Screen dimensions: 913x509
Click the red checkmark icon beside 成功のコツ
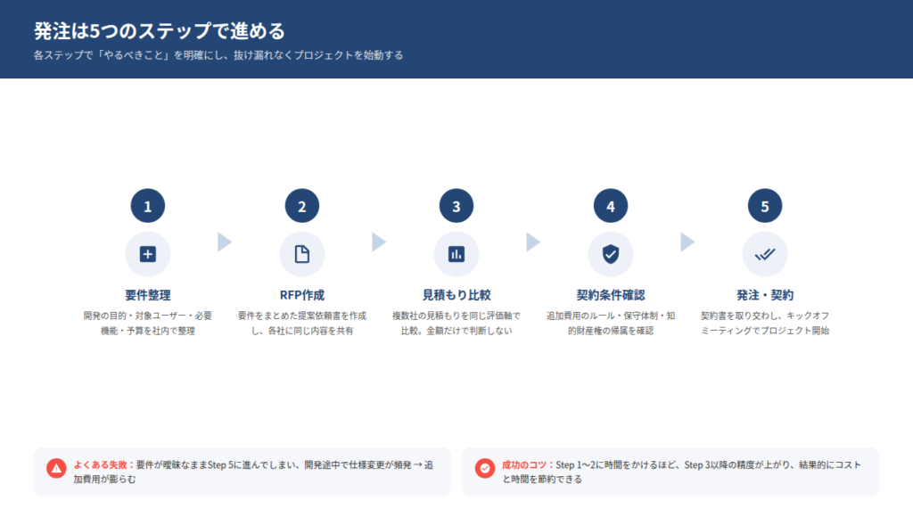485,468
